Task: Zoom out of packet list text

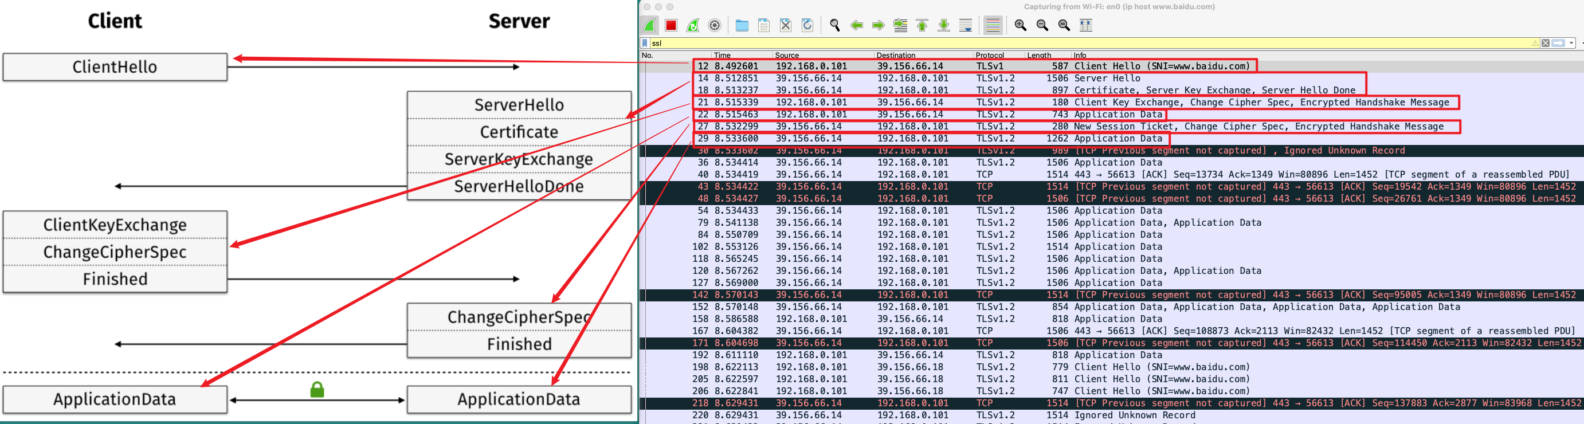Action: click(1042, 25)
